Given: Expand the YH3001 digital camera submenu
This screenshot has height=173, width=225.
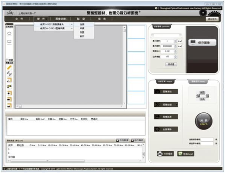Looking at the screenshot, I should coord(54,24).
